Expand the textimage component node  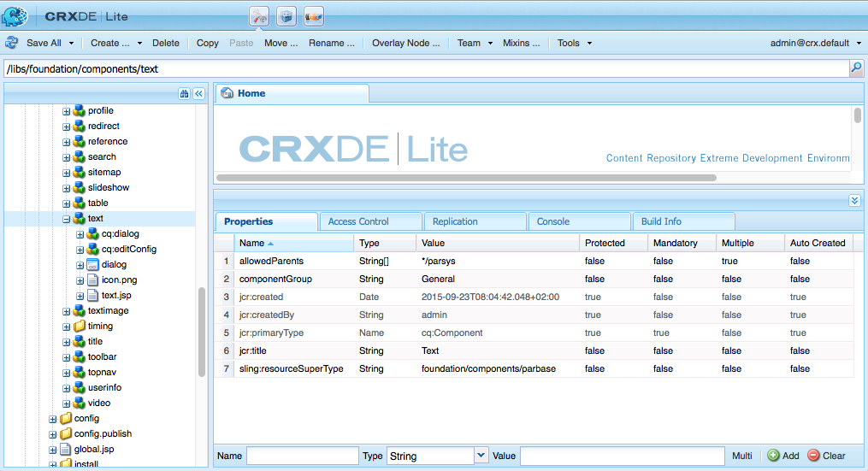pos(67,312)
